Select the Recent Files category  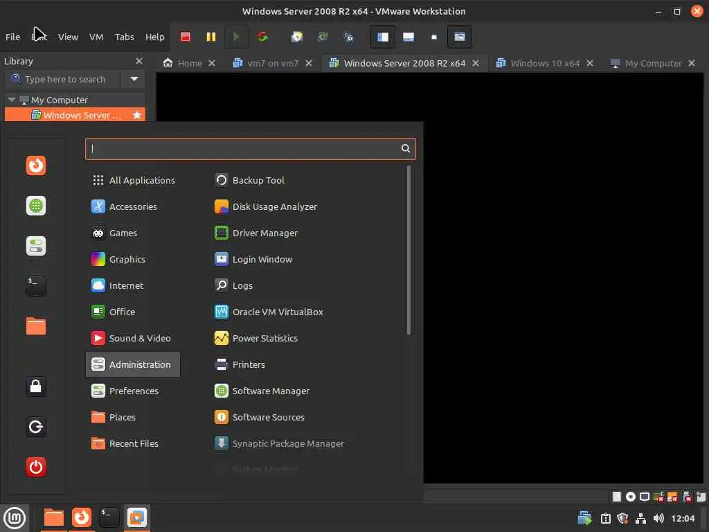pos(133,443)
